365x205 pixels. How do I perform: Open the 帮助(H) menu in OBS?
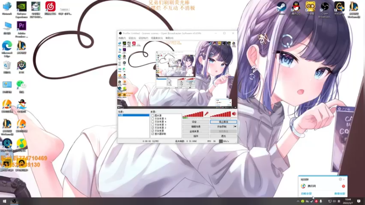[x=169, y=38]
